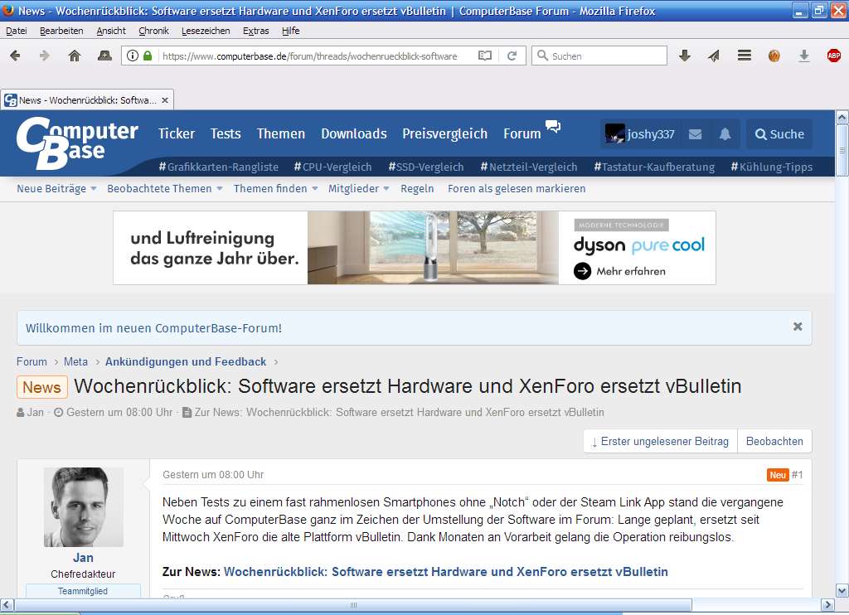
Task: Open the Chronik menu
Action: [x=153, y=31]
